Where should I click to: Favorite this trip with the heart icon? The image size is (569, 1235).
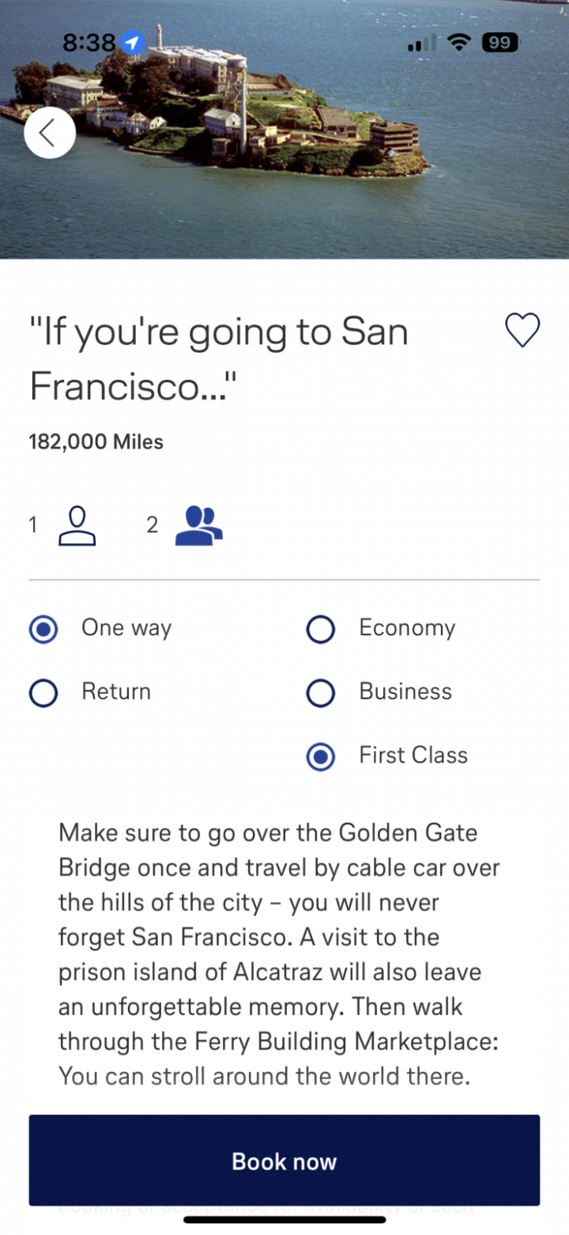[x=522, y=330]
